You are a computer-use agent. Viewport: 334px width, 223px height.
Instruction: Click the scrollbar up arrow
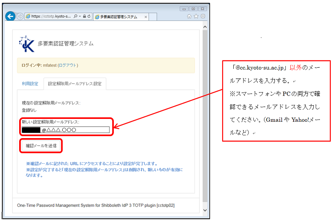[x=205, y=27]
